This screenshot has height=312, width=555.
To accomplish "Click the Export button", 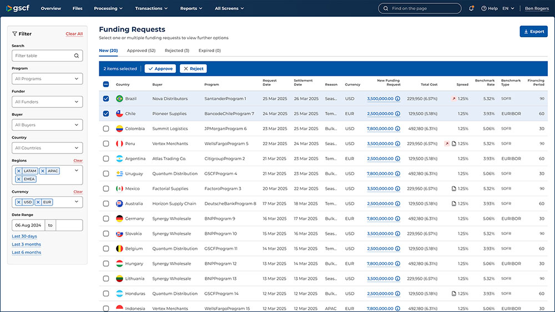I will [x=533, y=32].
